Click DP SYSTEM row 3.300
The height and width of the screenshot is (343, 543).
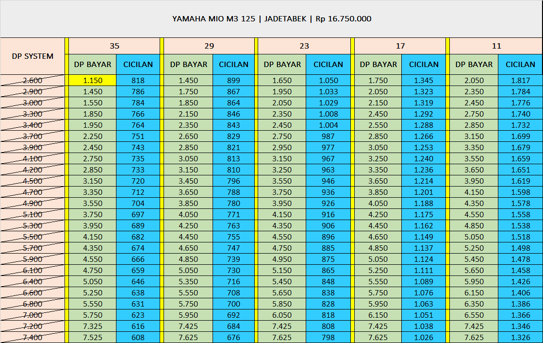coord(33,114)
